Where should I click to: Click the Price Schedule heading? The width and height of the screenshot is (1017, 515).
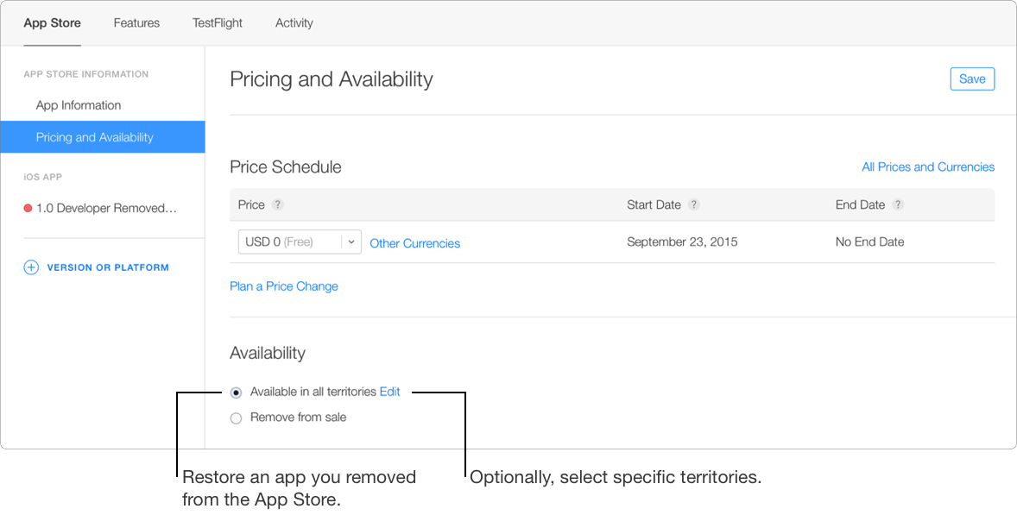(x=286, y=167)
